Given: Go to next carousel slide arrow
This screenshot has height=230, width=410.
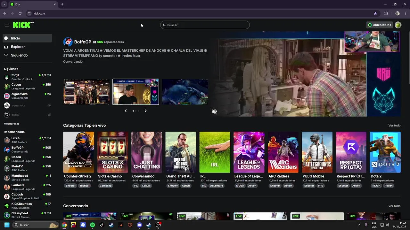Looking at the screenshot, I should coord(145,111).
